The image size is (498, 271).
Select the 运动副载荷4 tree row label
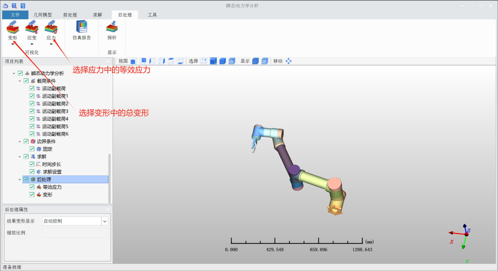pos(55,119)
